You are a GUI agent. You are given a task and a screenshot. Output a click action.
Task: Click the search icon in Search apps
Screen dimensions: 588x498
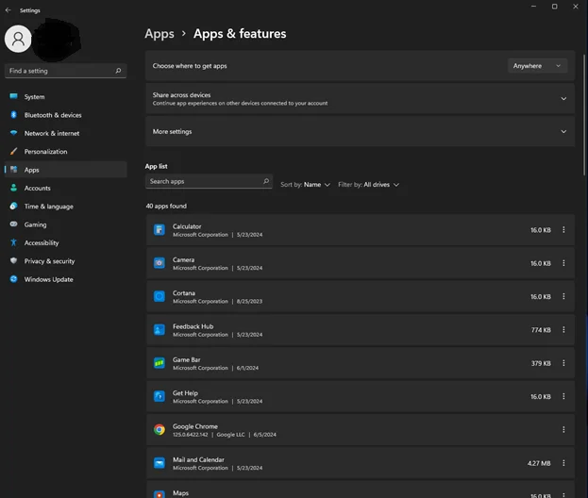(266, 181)
